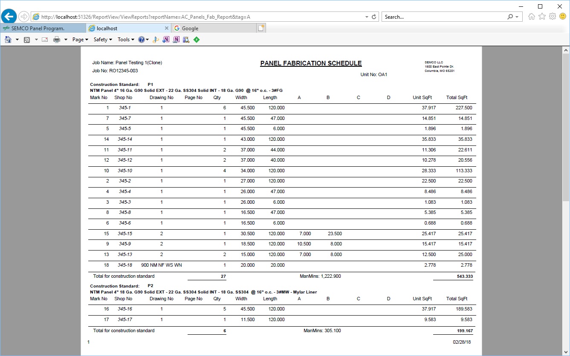Click the Read Mail envelope icon
The height and width of the screenshot is (356, 570).
tap(44, 40)
